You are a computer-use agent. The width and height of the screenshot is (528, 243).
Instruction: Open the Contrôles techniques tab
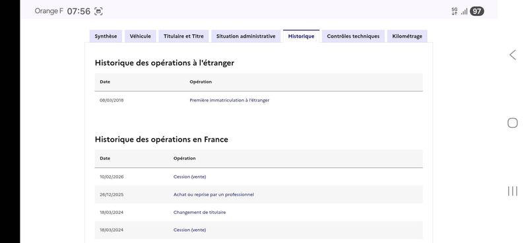click(x=353, y=36)
